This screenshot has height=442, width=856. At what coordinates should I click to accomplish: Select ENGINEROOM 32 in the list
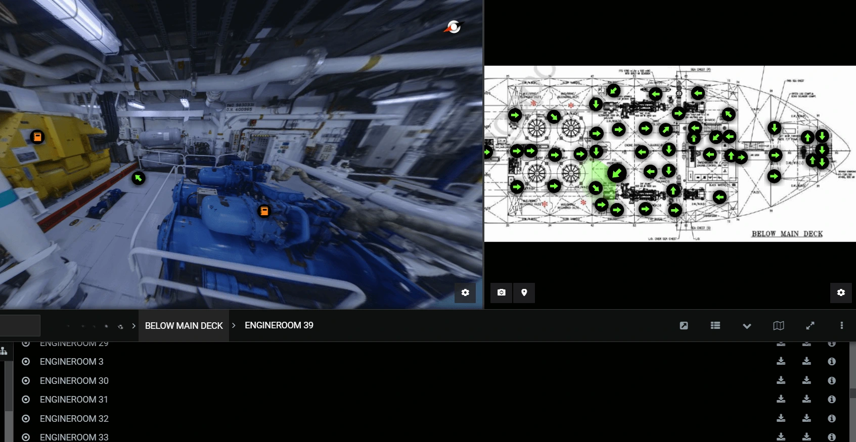tap(74, 419)
